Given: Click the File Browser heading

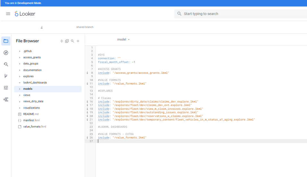Looking at the screenshot, I should point(27,41).
